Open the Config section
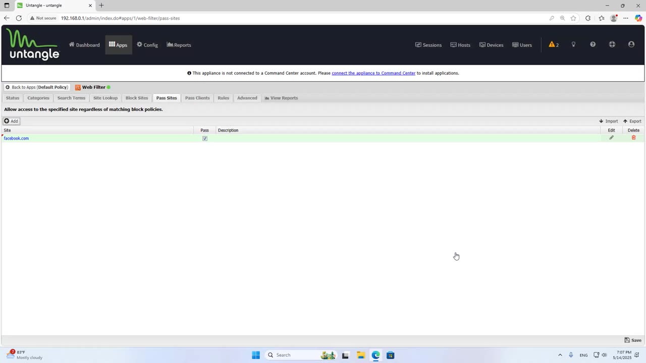This screenshot has height=363, width=646. tap(147, 45)
